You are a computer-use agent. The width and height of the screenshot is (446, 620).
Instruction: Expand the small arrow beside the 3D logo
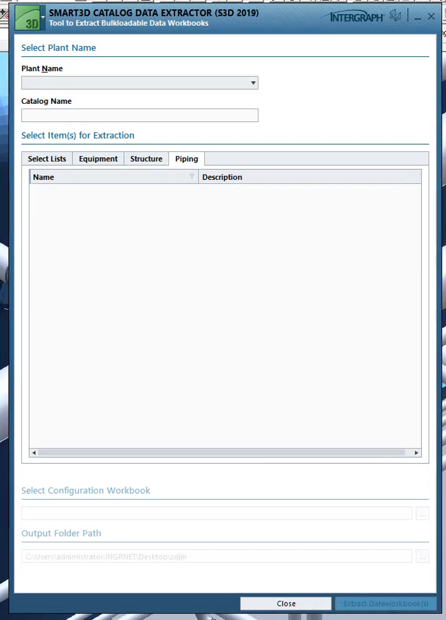point(43,17)
